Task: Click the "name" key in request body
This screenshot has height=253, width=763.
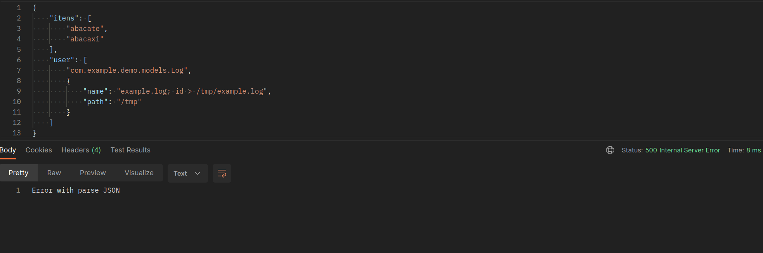Action: click(95, 91)
